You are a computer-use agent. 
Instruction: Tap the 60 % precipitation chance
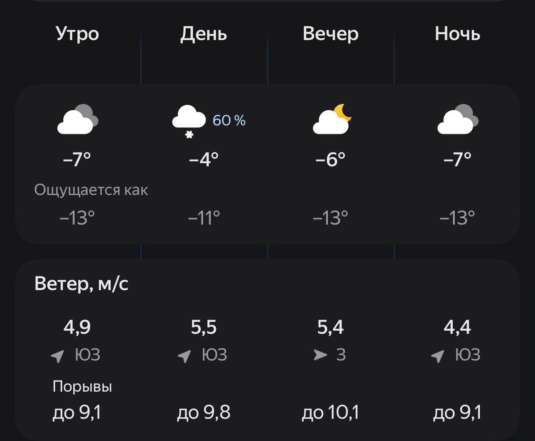[229, 120]
